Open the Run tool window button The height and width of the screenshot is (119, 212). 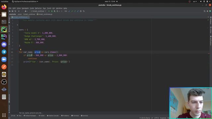pyautogui.click(x=19, y=116)
